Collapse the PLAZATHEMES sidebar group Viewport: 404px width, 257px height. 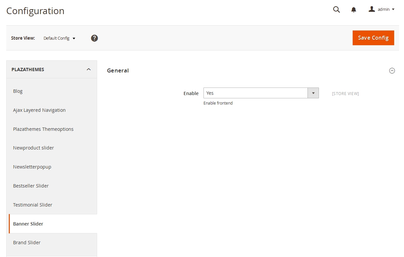point(88,69)
